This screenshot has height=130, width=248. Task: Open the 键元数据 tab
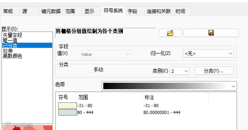(x=51, y=11)
